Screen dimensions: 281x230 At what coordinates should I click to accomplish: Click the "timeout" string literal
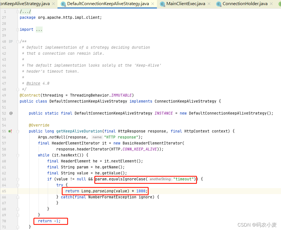(184, 179)
